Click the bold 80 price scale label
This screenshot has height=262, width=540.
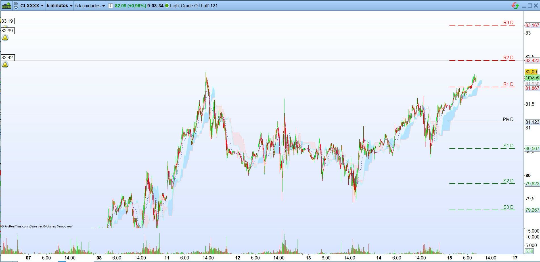click(x=528, y=175)
